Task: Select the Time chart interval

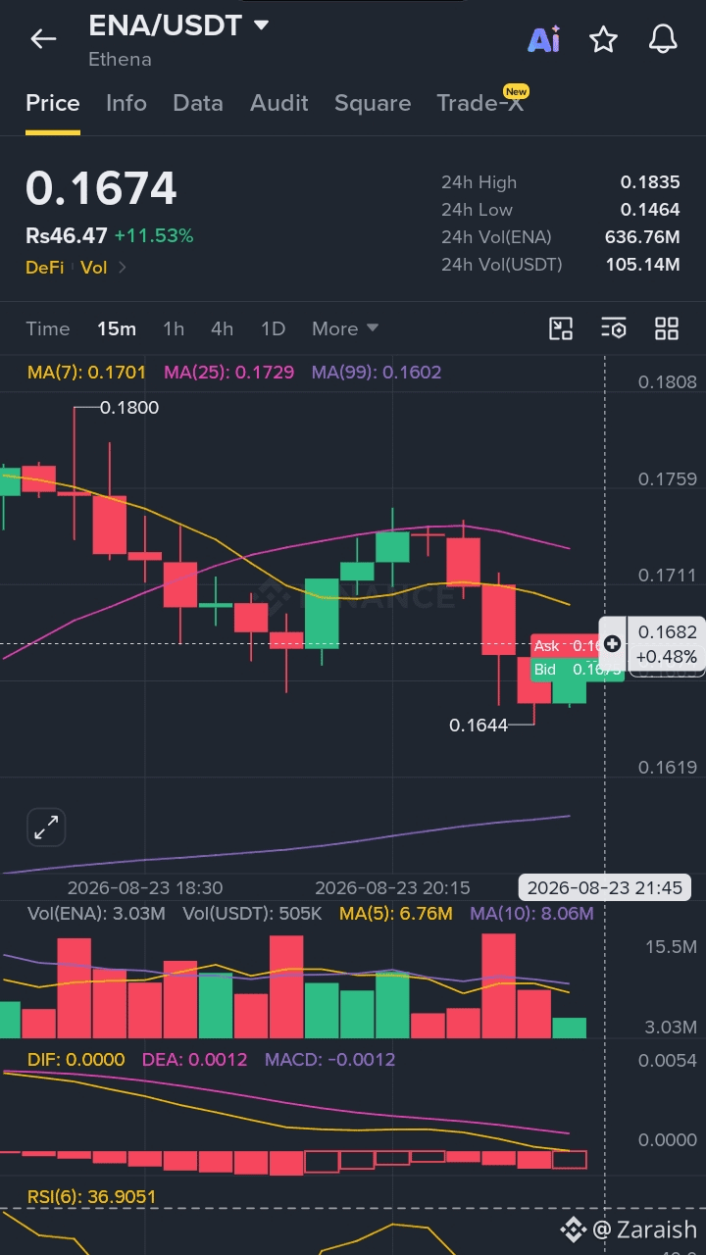Action: tap(48, 328)
